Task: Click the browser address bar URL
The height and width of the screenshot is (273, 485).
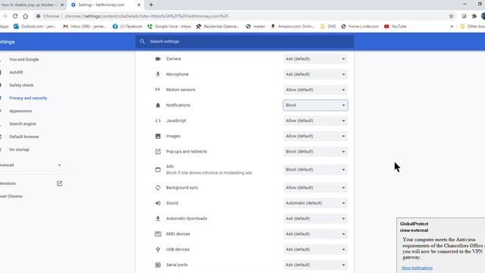Action: pos(146,16)
